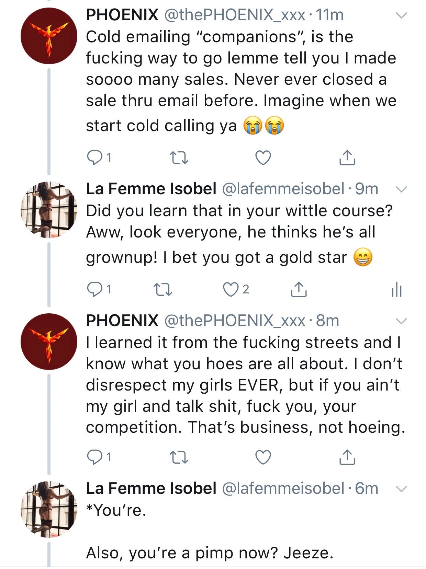Retweet the gold star tweet
Viewport: 426px width, 569px height.
[x=162, y=290]
